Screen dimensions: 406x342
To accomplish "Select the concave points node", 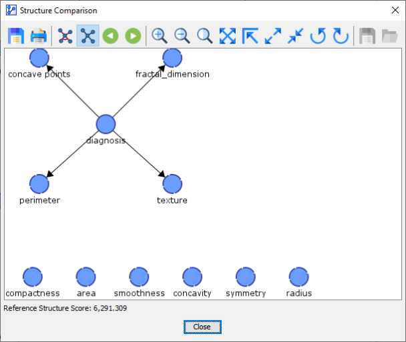I will pos(39,58).
